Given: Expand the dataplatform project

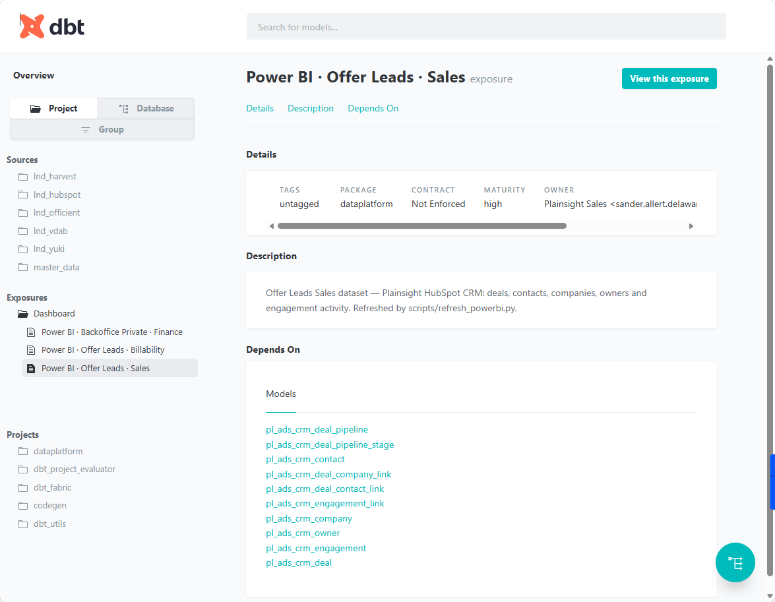Looking at the screenshot, I should click(x=58, y=451).
